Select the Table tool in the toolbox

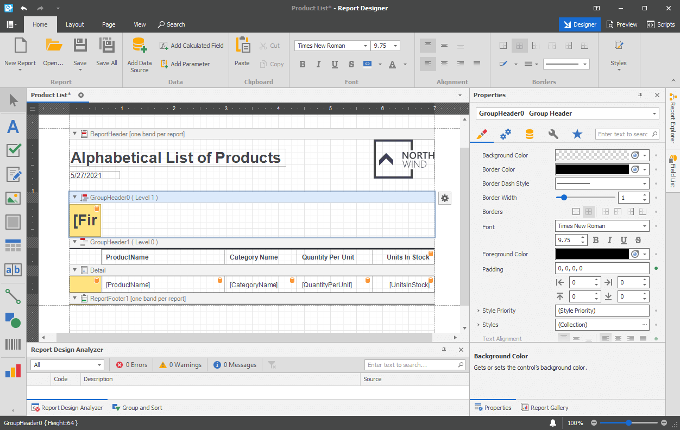[12, 246]
